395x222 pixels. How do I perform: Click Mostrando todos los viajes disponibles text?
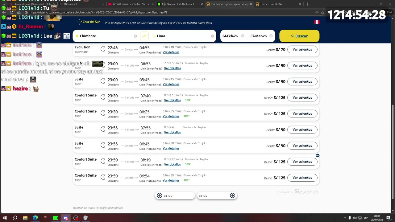tap(98, 208)
